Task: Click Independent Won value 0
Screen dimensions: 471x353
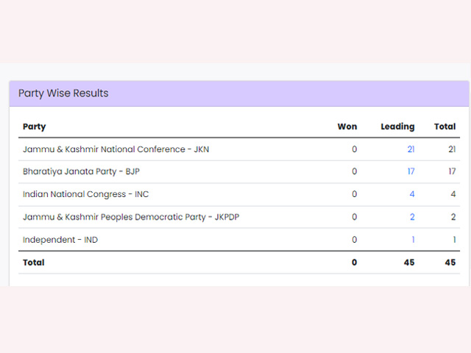Action: (355, 240)
